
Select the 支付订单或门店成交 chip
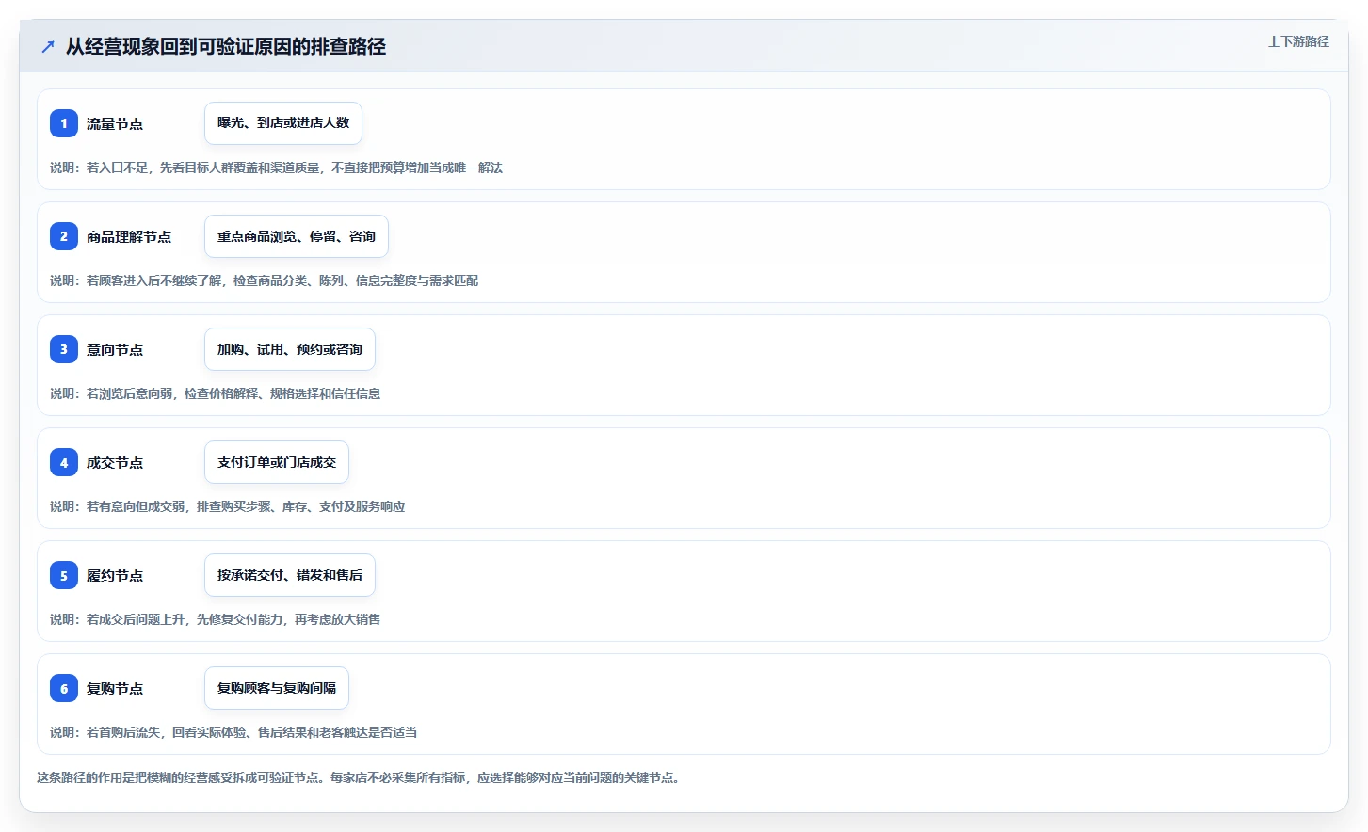point(277,462)
